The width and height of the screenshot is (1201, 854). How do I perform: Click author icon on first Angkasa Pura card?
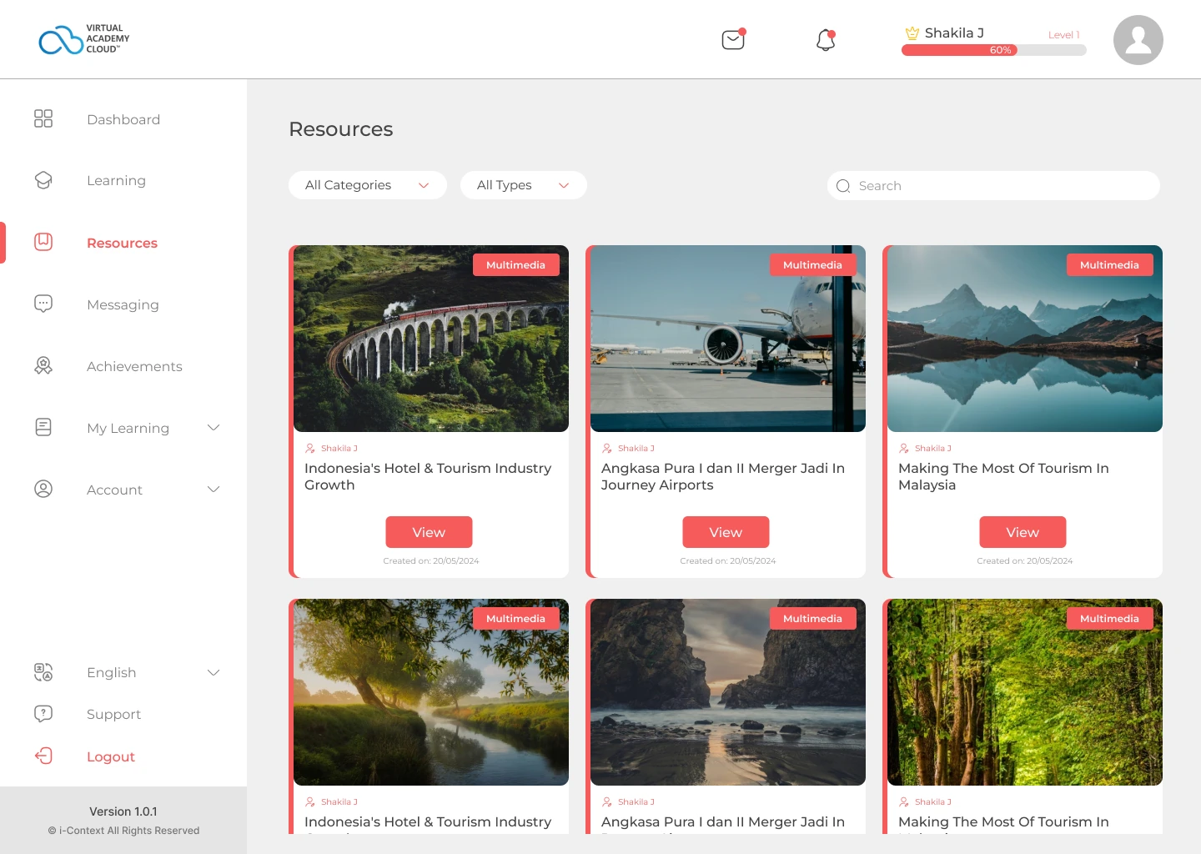607,449
